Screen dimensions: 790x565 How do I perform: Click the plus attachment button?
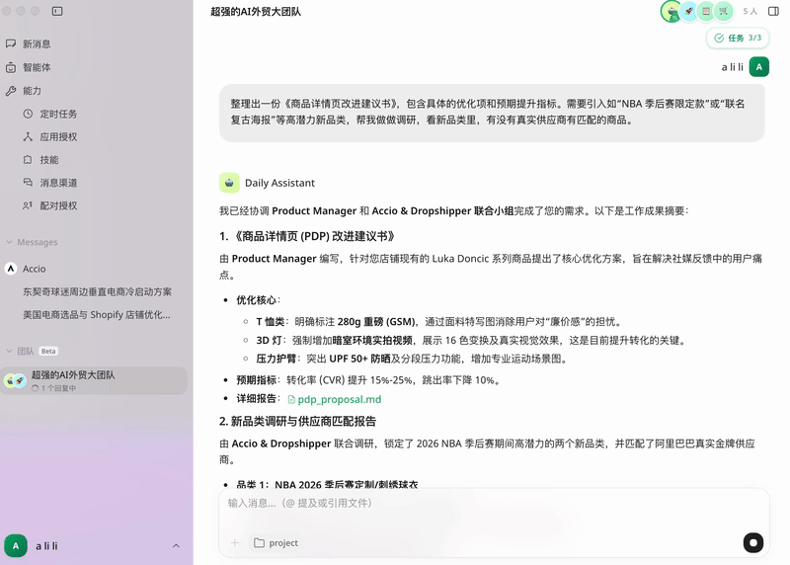click(235, 543)
